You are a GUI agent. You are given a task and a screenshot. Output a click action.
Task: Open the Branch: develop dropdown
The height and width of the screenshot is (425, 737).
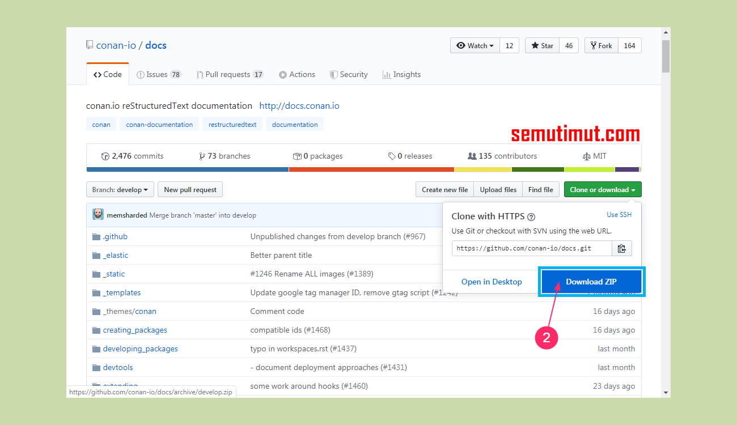120,190
